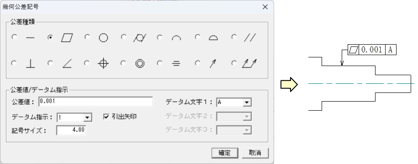Select the parallelism tolerance radio button
The image size is (418, 164).
(234, 37)
